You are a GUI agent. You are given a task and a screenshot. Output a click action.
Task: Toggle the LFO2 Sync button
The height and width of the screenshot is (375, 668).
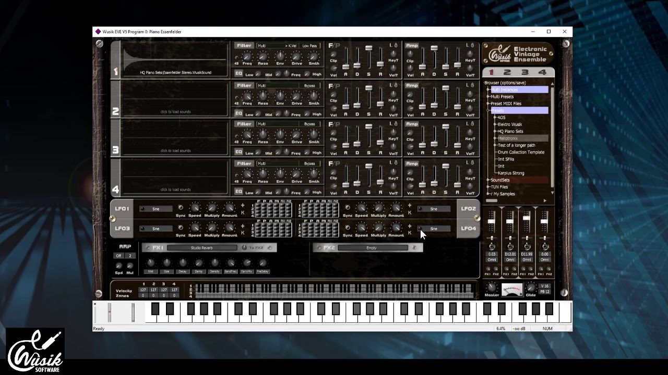point(348,208)
